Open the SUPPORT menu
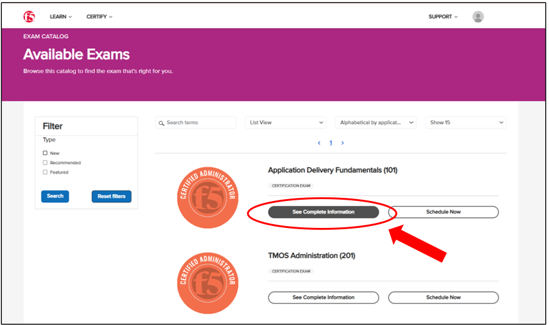 (443, 17)
